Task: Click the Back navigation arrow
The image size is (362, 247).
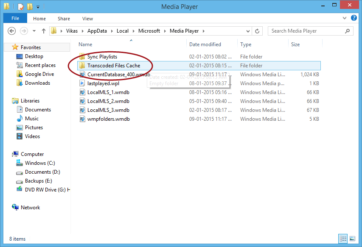Action: pos(11,31)
